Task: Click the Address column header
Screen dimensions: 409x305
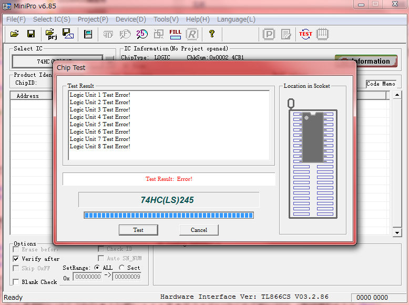Action: tap(32, 96)
